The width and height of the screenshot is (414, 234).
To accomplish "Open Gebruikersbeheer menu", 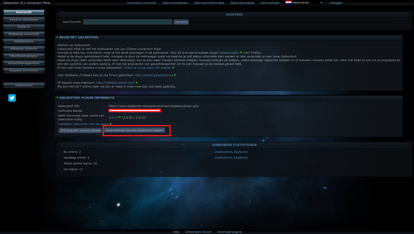I will tap(175, 3).
